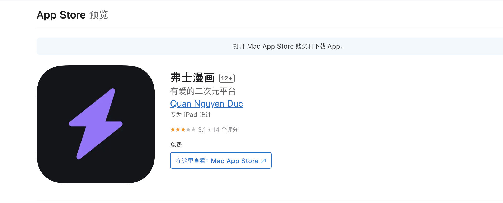
Task: Click the external arrow icon in button
Action: (x=263, y=161)
